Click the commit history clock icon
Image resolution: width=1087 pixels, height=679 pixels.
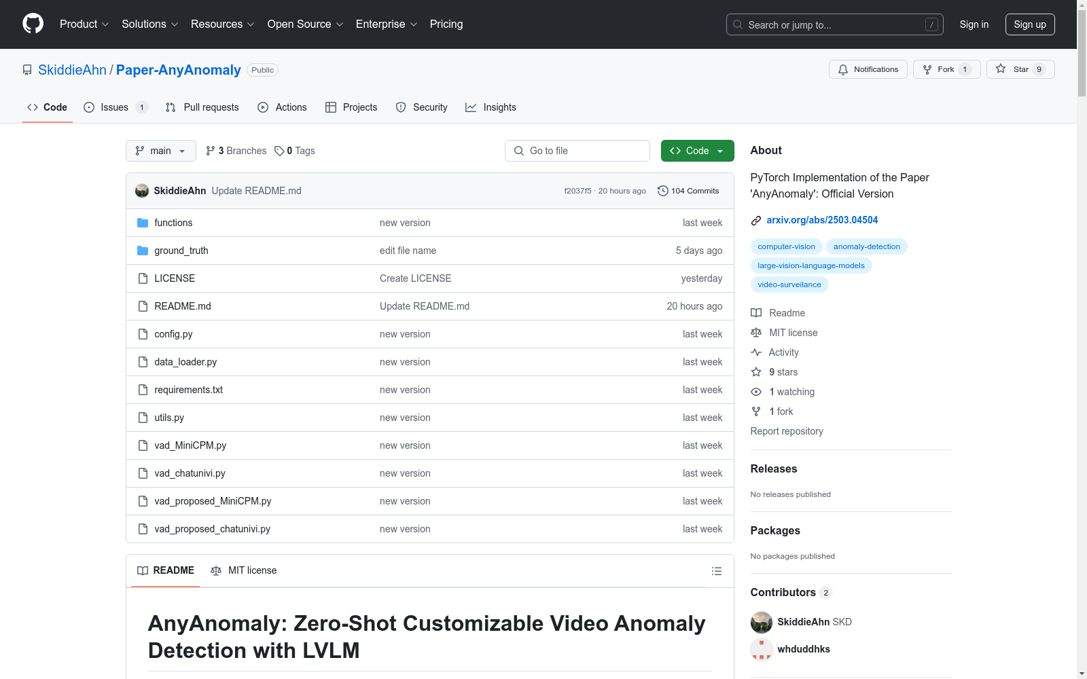coord(663,191)
